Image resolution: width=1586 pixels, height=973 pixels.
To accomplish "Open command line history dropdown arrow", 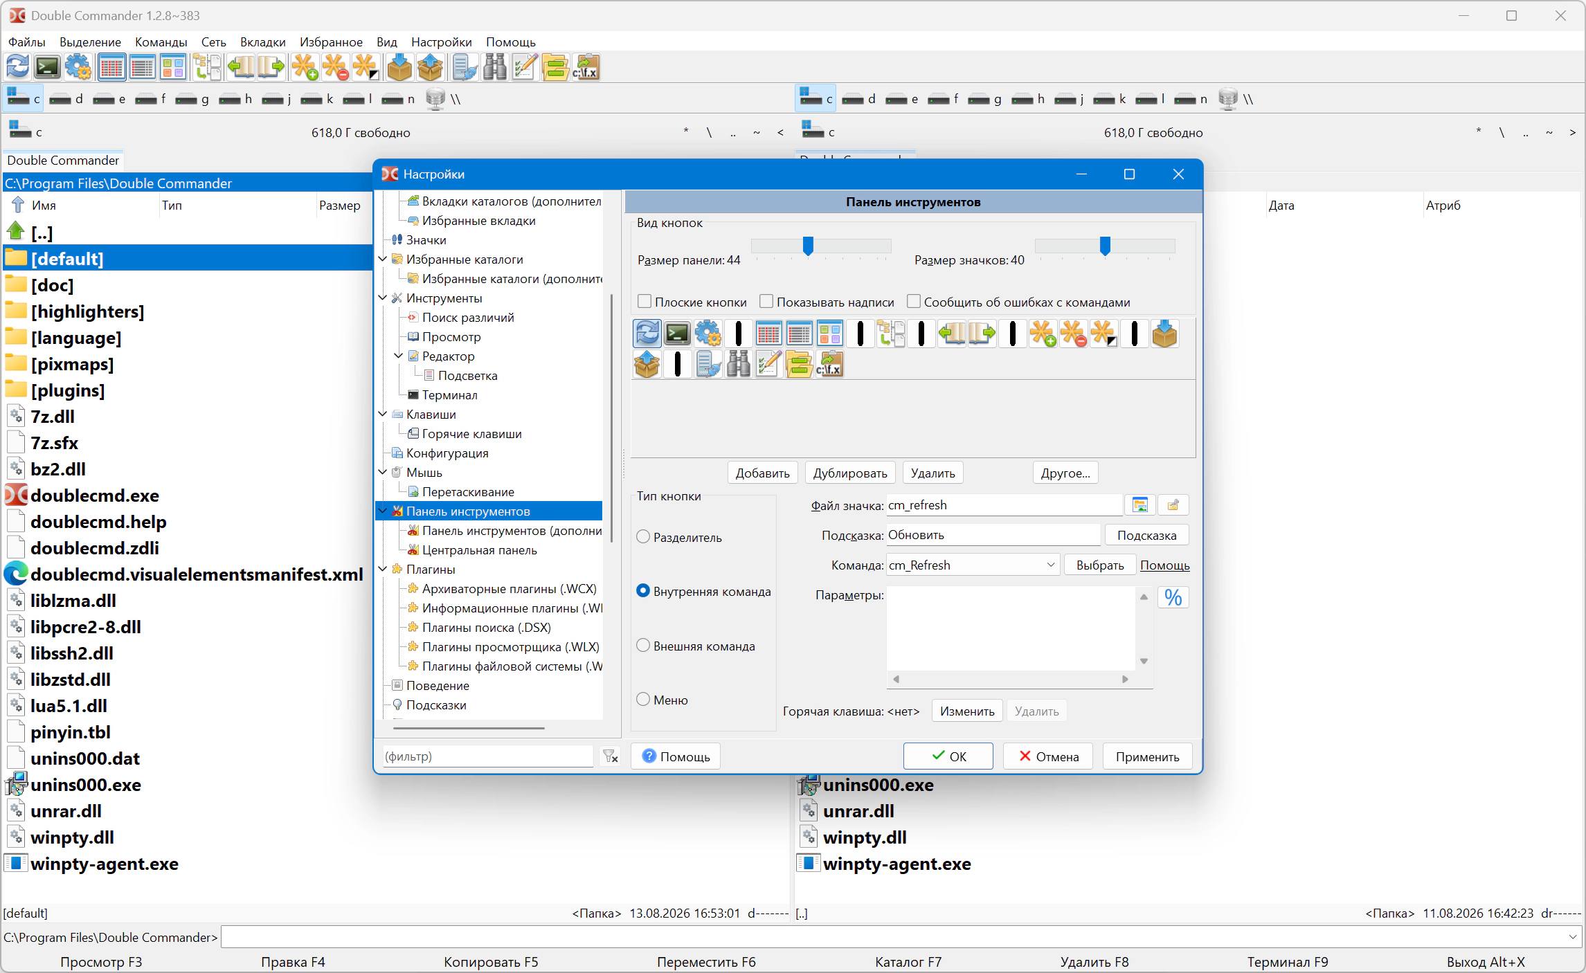I will (x=1573, y=937).
